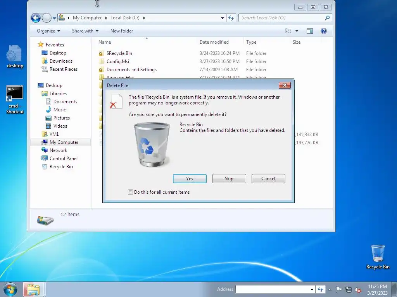The height and width of the screenshot is (297, 397).
Task: Click Local Disk (C:) in the breadcrumb
Action: 125,18
